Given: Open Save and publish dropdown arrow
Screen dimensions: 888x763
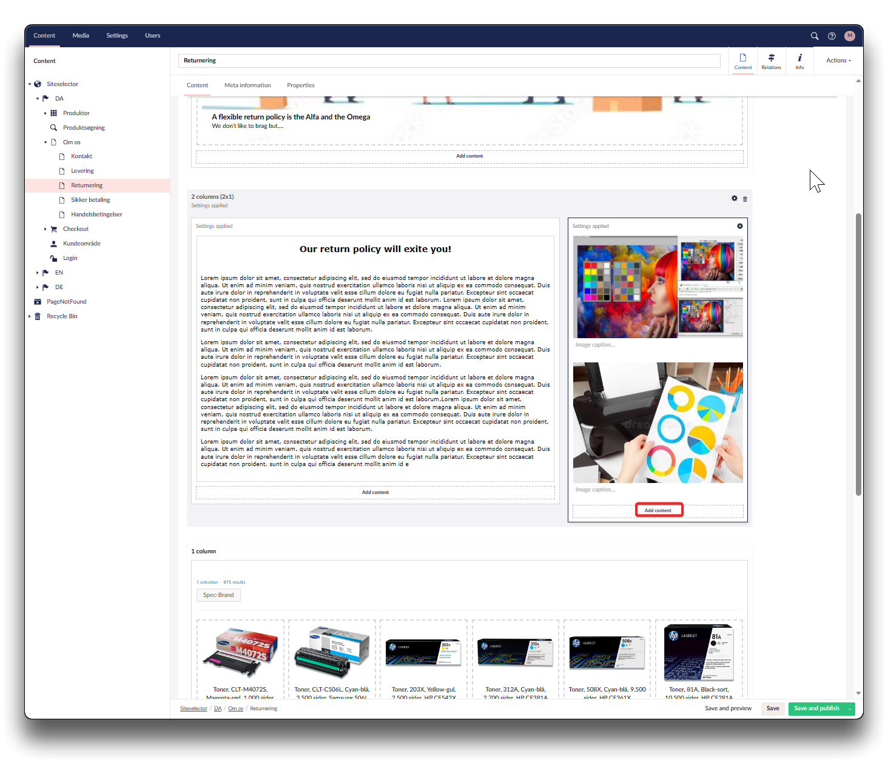Looking at the screenshot, I should 850,708.
